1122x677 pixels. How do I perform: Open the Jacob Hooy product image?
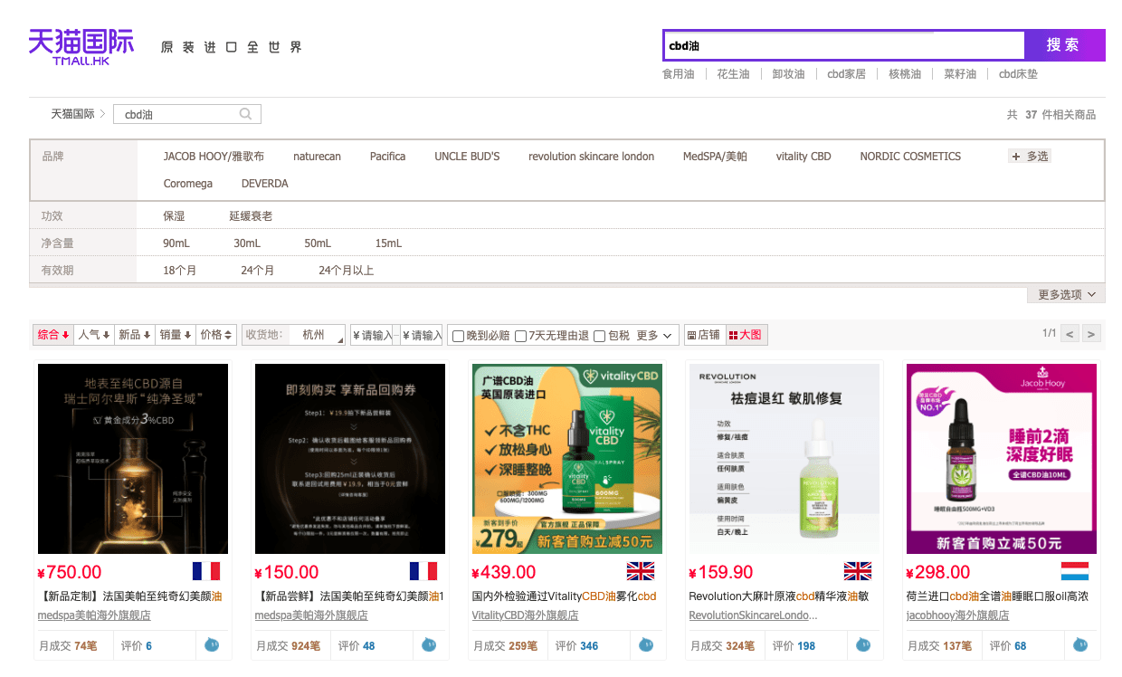1002,459
